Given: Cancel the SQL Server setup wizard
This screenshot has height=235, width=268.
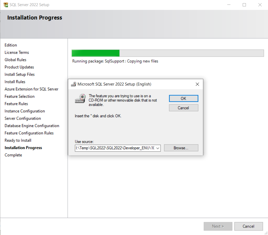Looking at the screenshot, I should pyautogui.click(x=249, y=226).
